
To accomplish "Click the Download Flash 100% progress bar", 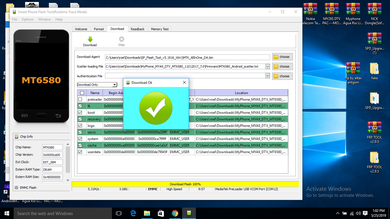I will [x=185, y=184].
